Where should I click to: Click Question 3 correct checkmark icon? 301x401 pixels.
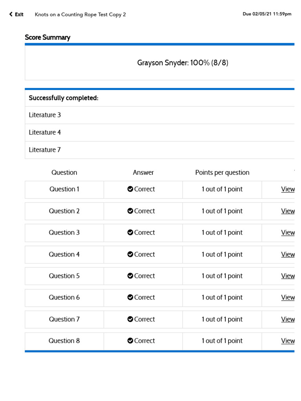130,233
